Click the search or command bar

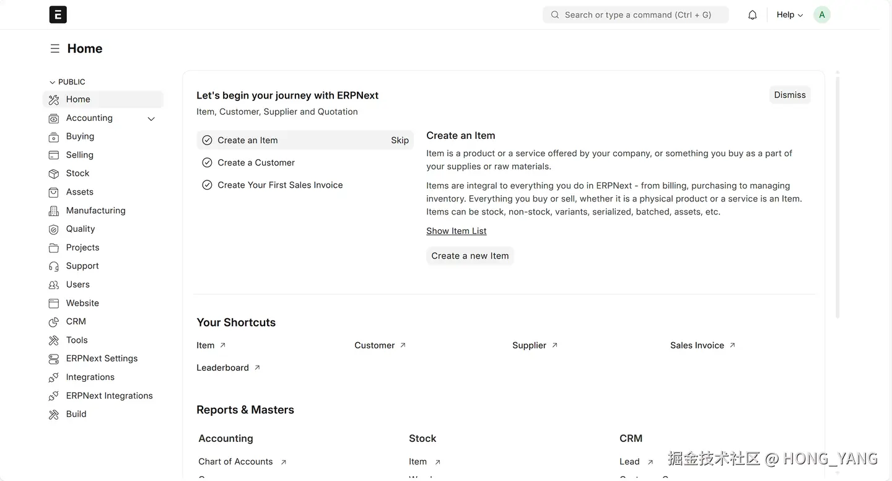(636, 15)
